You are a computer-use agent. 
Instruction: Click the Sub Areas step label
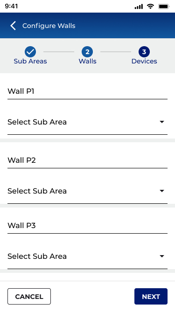tap(30, 61)
